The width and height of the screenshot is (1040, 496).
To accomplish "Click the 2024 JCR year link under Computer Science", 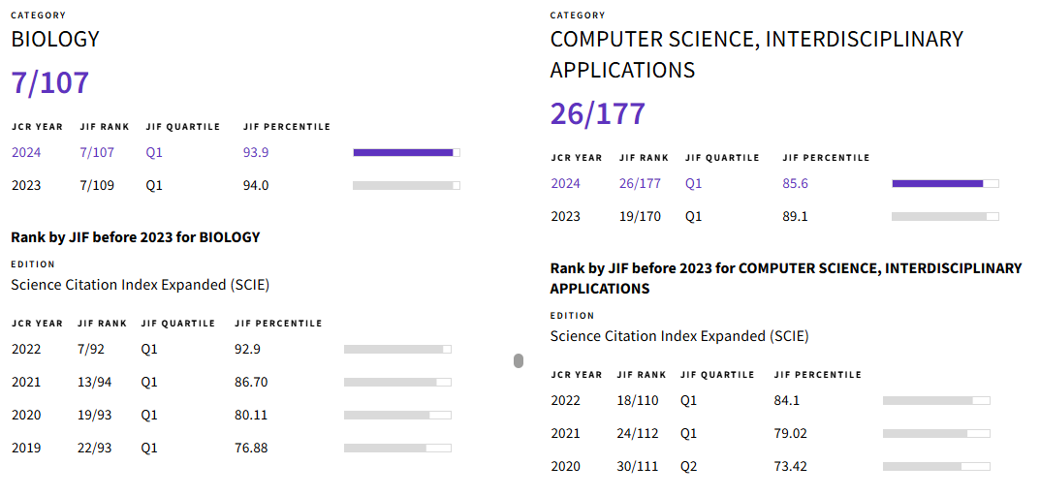I will click(566, 183).
